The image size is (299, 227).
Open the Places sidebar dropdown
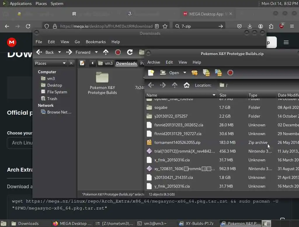51,63
